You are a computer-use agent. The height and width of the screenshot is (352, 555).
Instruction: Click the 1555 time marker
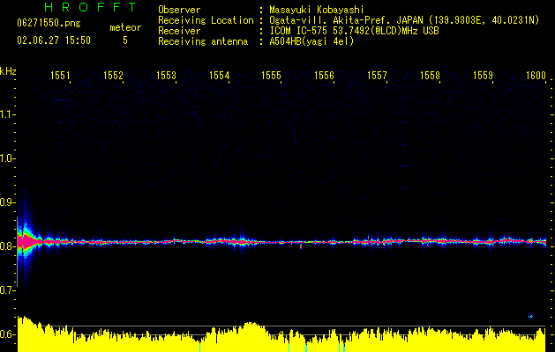(271, 76)
